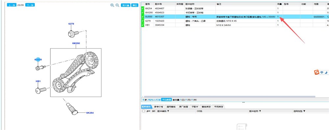Click the 实拍 column header

pos(153,111)
